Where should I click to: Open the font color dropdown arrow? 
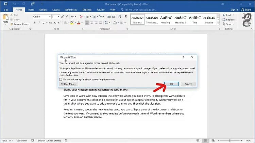(x=82, y=23)
